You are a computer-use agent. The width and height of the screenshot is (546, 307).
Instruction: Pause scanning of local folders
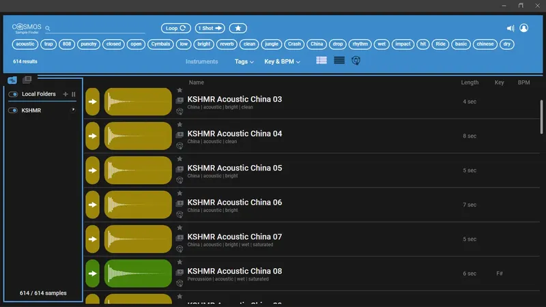[74, 94]
